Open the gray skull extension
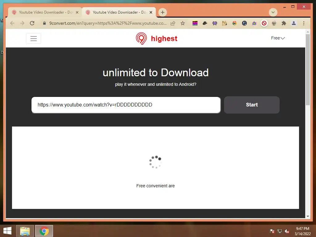316x237 pixels. click(x=274, y=23)
